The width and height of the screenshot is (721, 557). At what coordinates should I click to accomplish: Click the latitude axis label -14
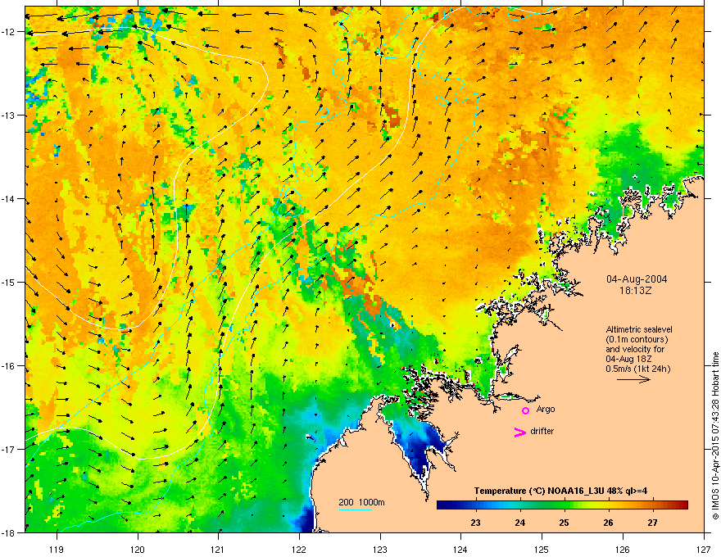(x=8, y=198)
